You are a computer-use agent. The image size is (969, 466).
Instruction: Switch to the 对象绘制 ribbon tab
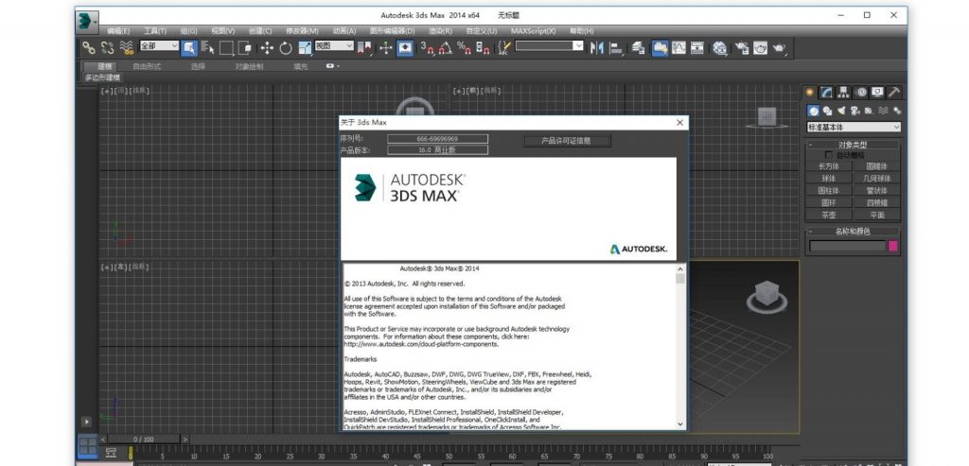click(249, 67)
